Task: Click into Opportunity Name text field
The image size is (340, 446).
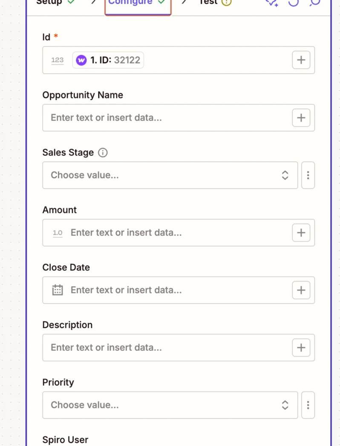Action: click(x=166, y=118)
